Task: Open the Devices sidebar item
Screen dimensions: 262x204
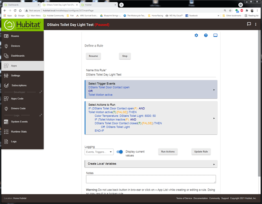Action: (x=22, y=46)
